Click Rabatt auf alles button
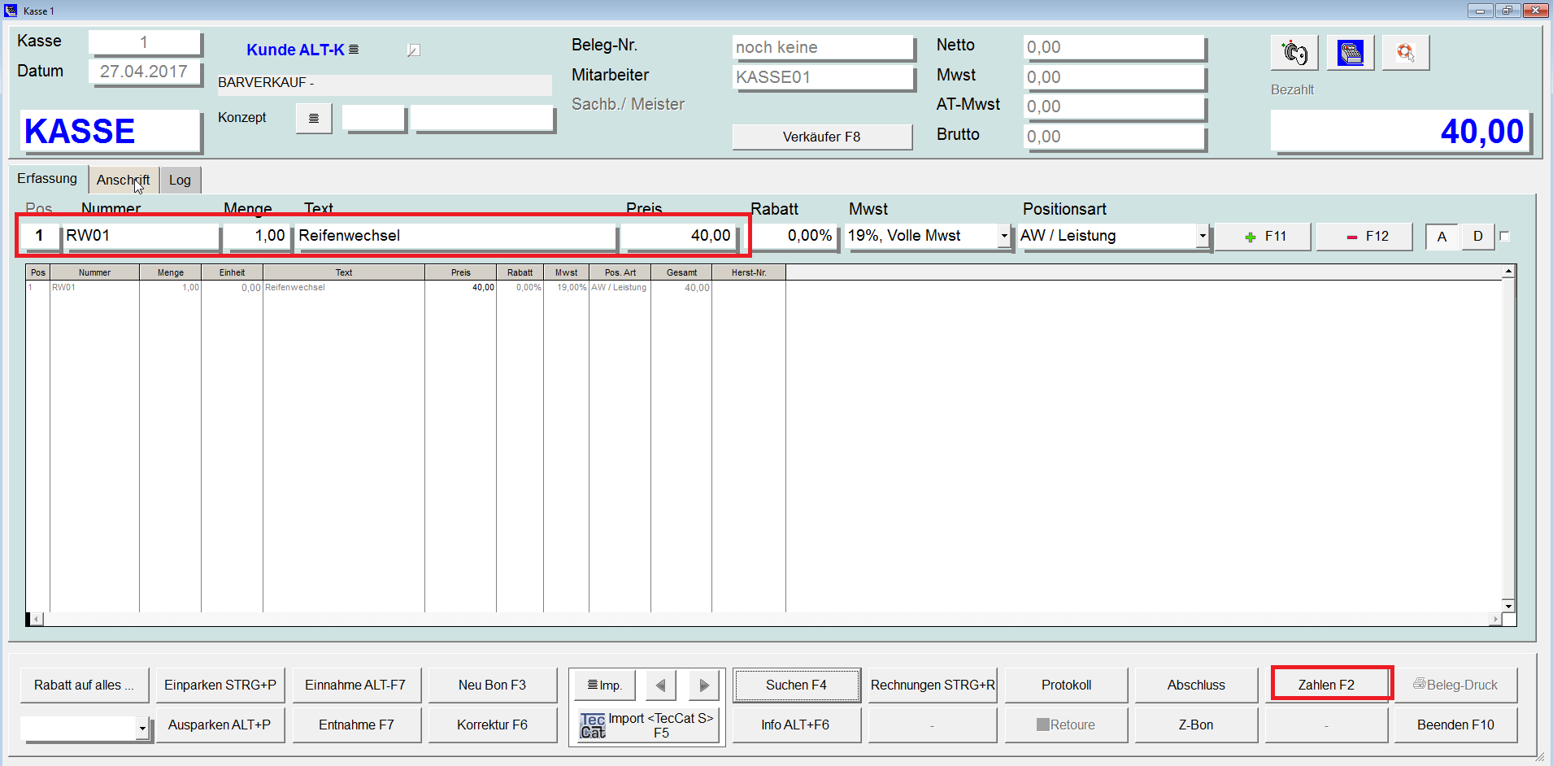This screenshot has height=766, width=1553. (84, 685)
